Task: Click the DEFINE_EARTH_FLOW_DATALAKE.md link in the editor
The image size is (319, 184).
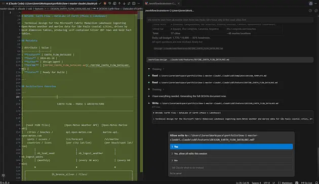Action: point(64,65)
